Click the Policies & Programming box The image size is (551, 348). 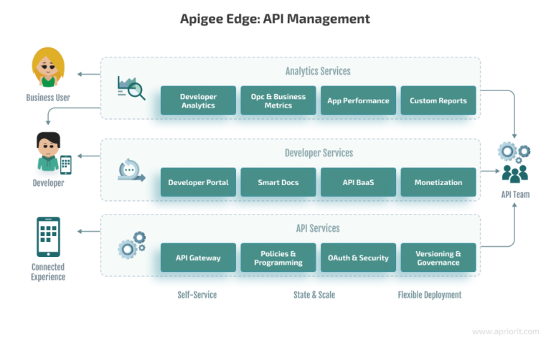[x=278, y=258]
